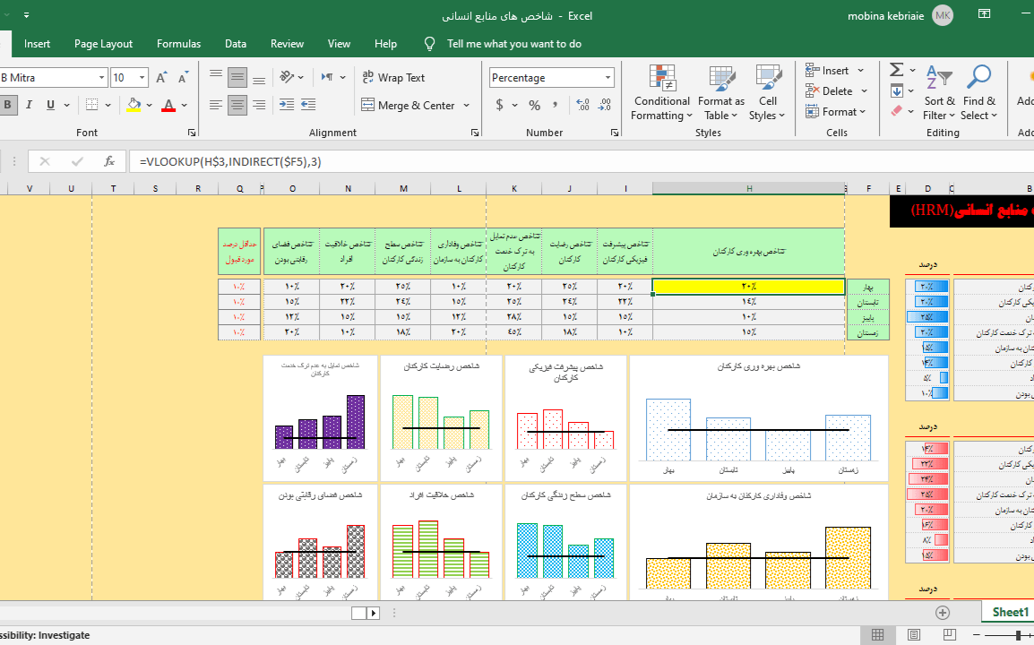Open the Page Layout tab

click(x=104, y=44)
